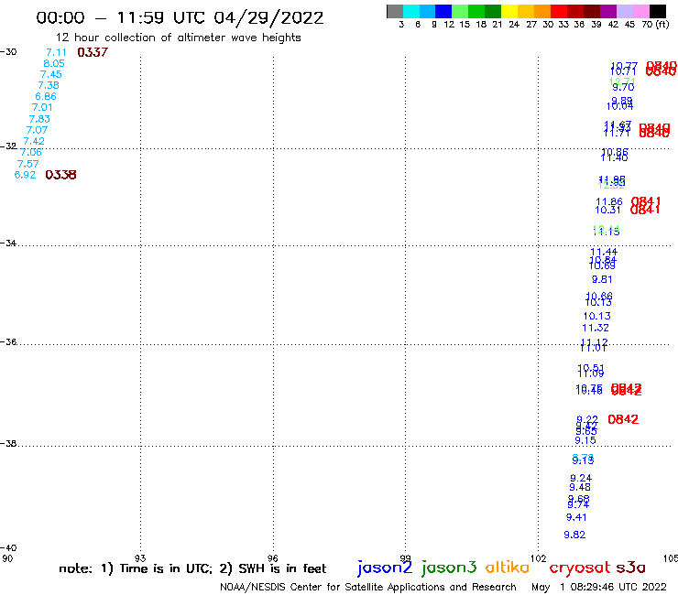Image resolution: width=678 pixels, height=595 pixels.
Task: Click the chart title "00:00 – 11:59 UTC 04/29/2022"
Action: [180, 18]
